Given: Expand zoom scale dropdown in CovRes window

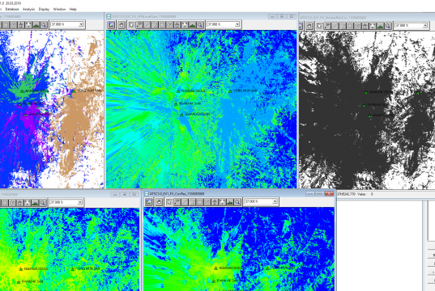Looking at the screenshot, I should tap(275, 201).
